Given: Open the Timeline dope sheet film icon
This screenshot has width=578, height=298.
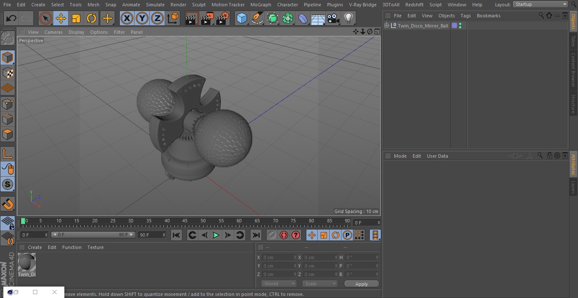Looking at the screenshot, I should coord(375,235).
